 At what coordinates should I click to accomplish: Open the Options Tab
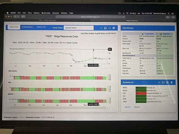click(41, 27)
